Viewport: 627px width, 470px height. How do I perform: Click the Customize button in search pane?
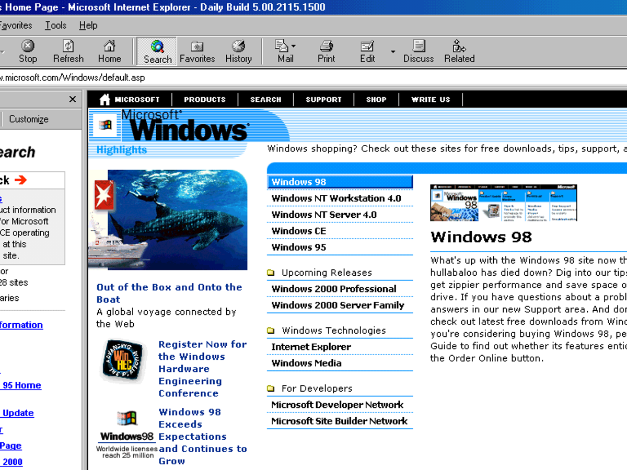point(29,119)
